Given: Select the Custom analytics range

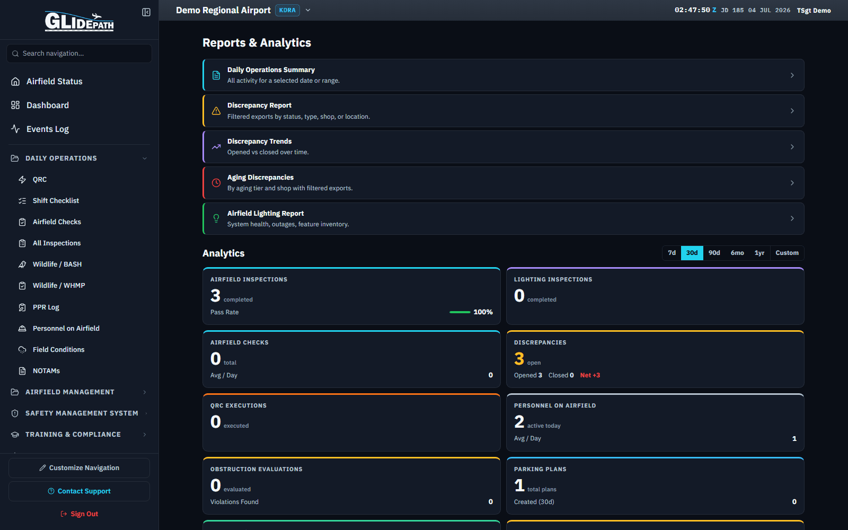Looking at the screenshot, I should point(787,253).
